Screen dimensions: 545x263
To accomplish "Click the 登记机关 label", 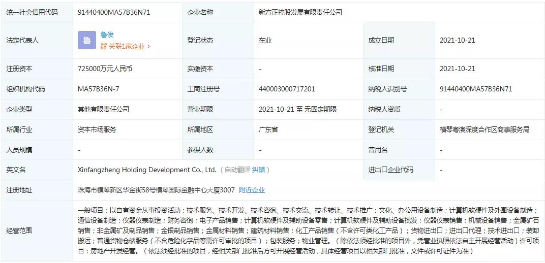I will click(381, 130).
